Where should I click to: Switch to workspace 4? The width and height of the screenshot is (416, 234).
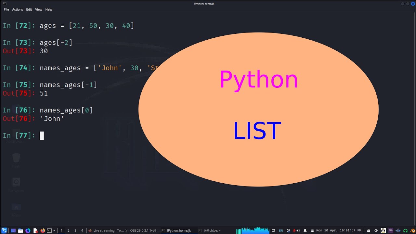pos(82,230)
